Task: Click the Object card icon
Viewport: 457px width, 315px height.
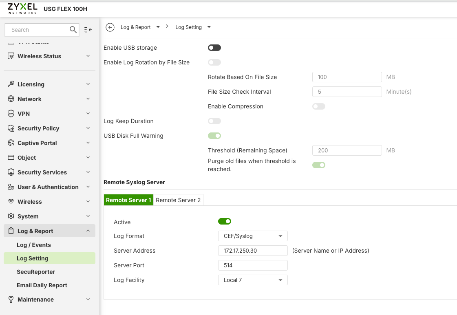Action: tap(11, 157)
